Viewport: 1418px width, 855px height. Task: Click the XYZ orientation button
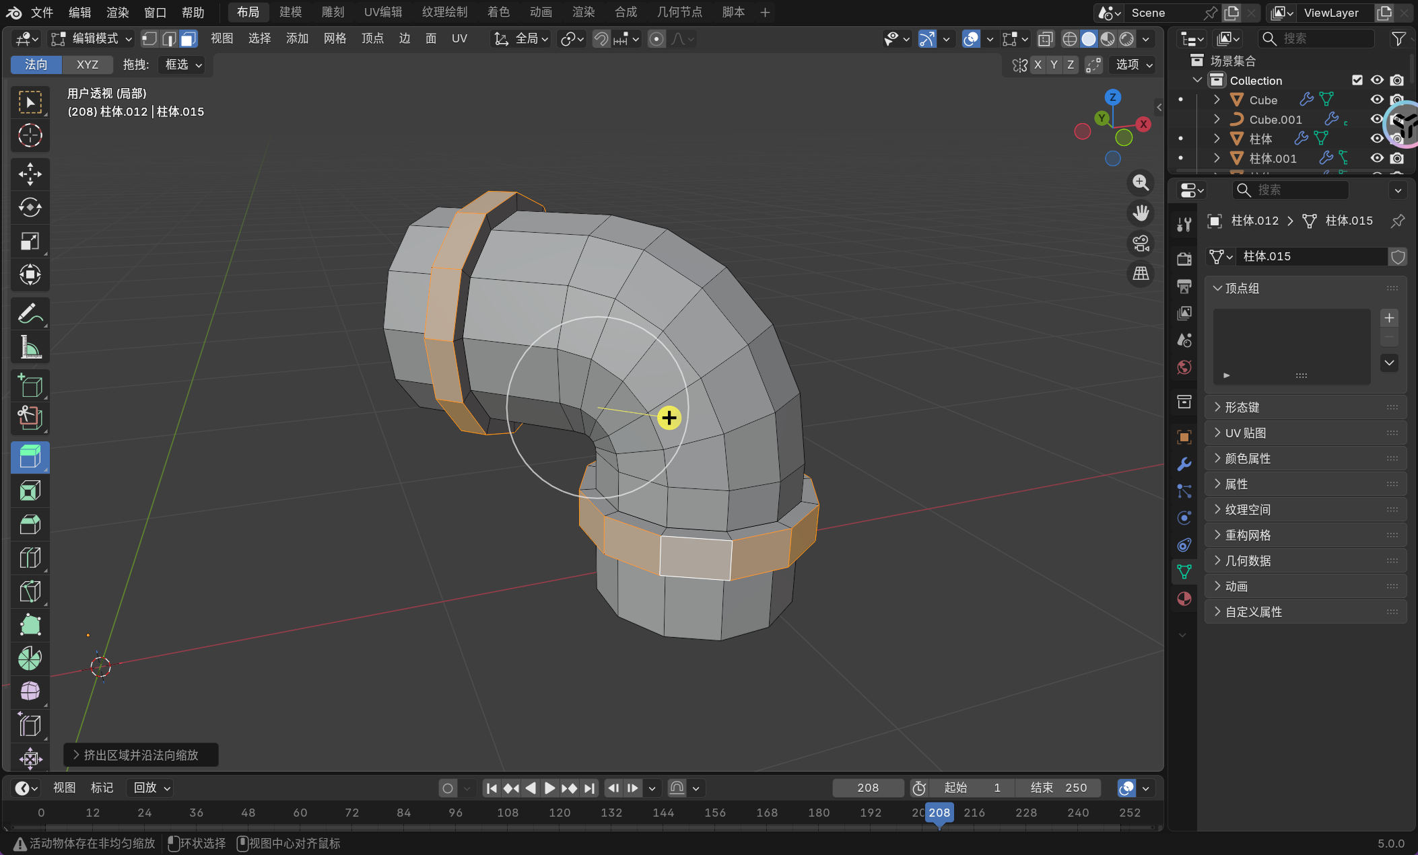point(88,65)
